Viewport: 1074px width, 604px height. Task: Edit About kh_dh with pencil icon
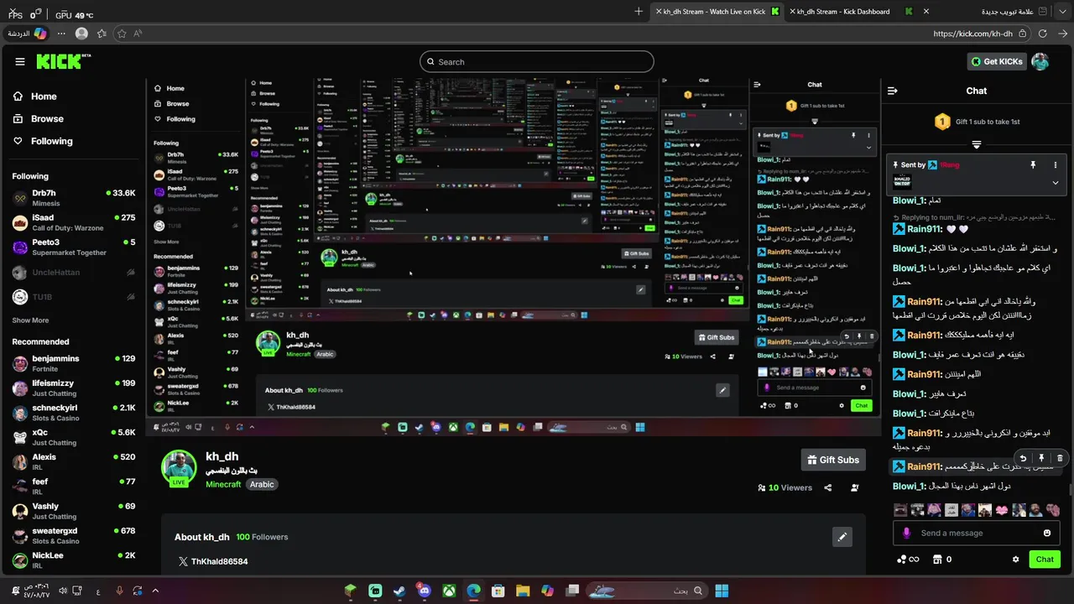(842, 537)
